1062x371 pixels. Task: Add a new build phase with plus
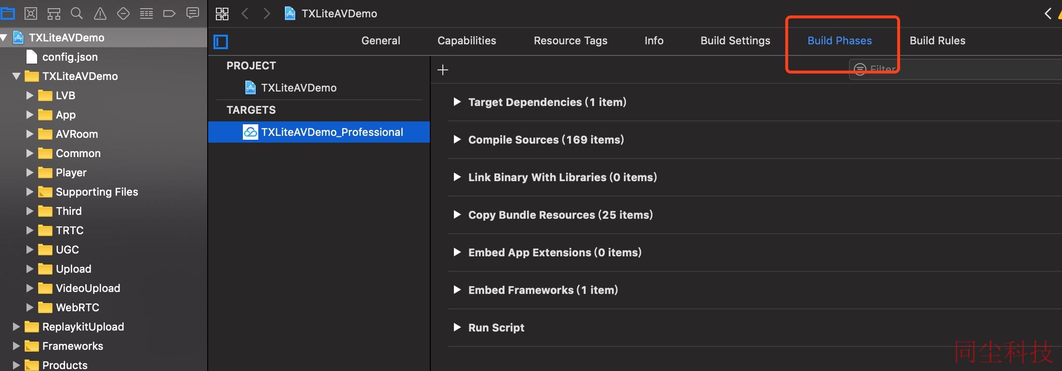(443, 70)
